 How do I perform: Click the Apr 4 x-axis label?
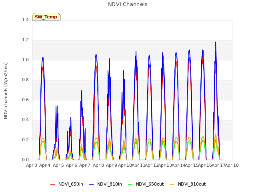click(45, 165)
